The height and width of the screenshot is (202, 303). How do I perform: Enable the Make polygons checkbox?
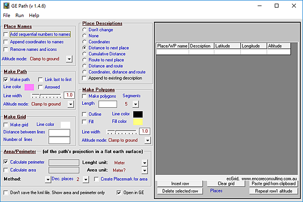pyautogui.click(x=84, y=96)
